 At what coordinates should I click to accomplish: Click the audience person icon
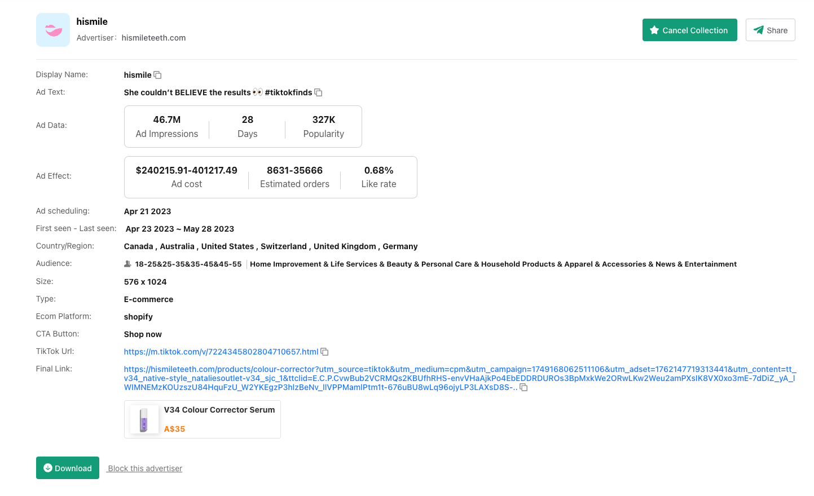tap(127, 264)
